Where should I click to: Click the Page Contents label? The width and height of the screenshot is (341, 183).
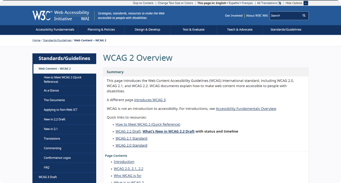(116, 156)
